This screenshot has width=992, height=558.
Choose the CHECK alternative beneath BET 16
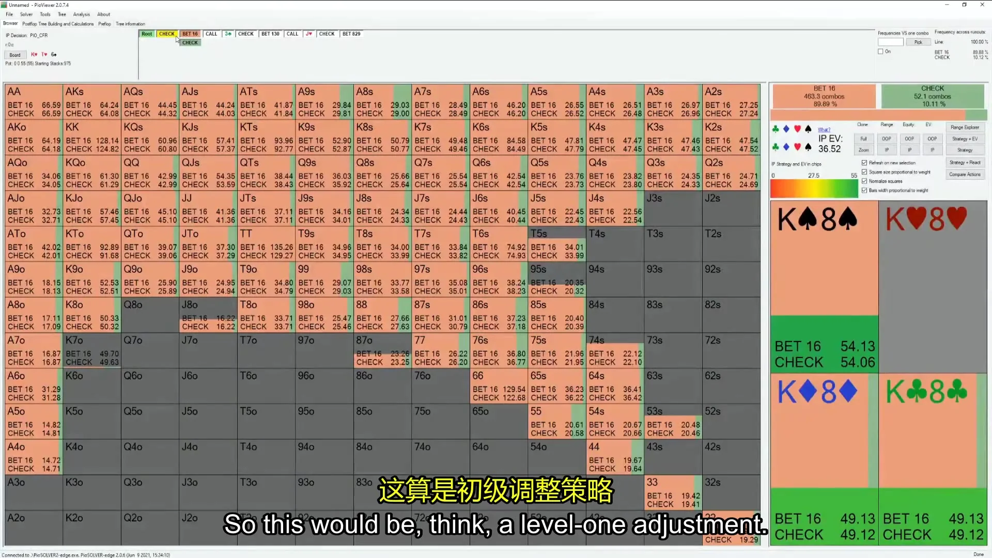(190, 43)
